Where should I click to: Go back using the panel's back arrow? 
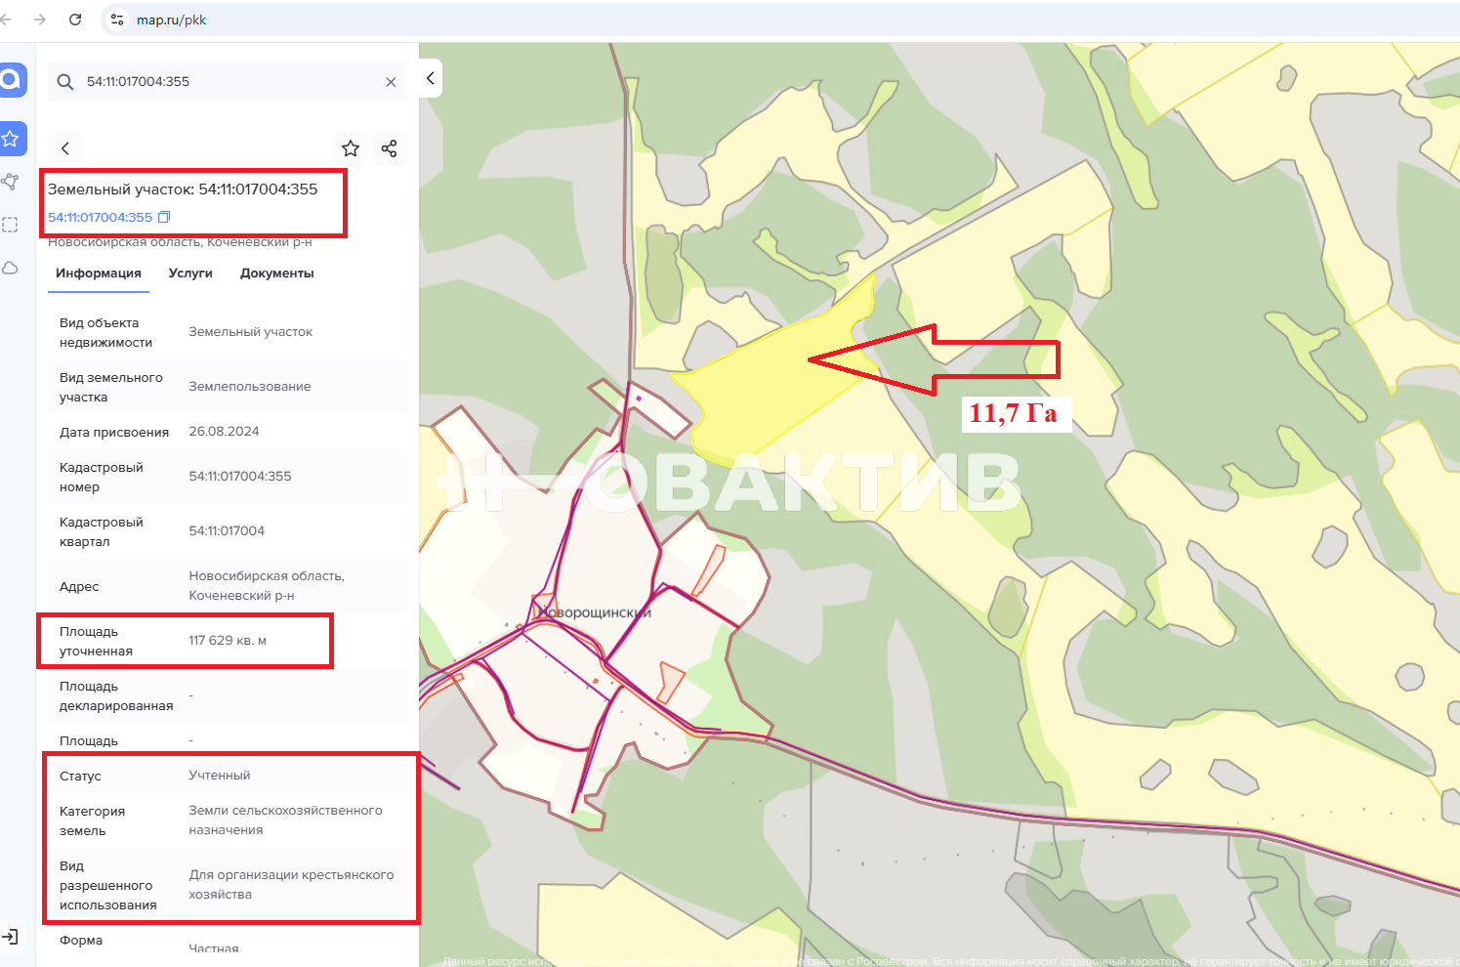point(65,148)
